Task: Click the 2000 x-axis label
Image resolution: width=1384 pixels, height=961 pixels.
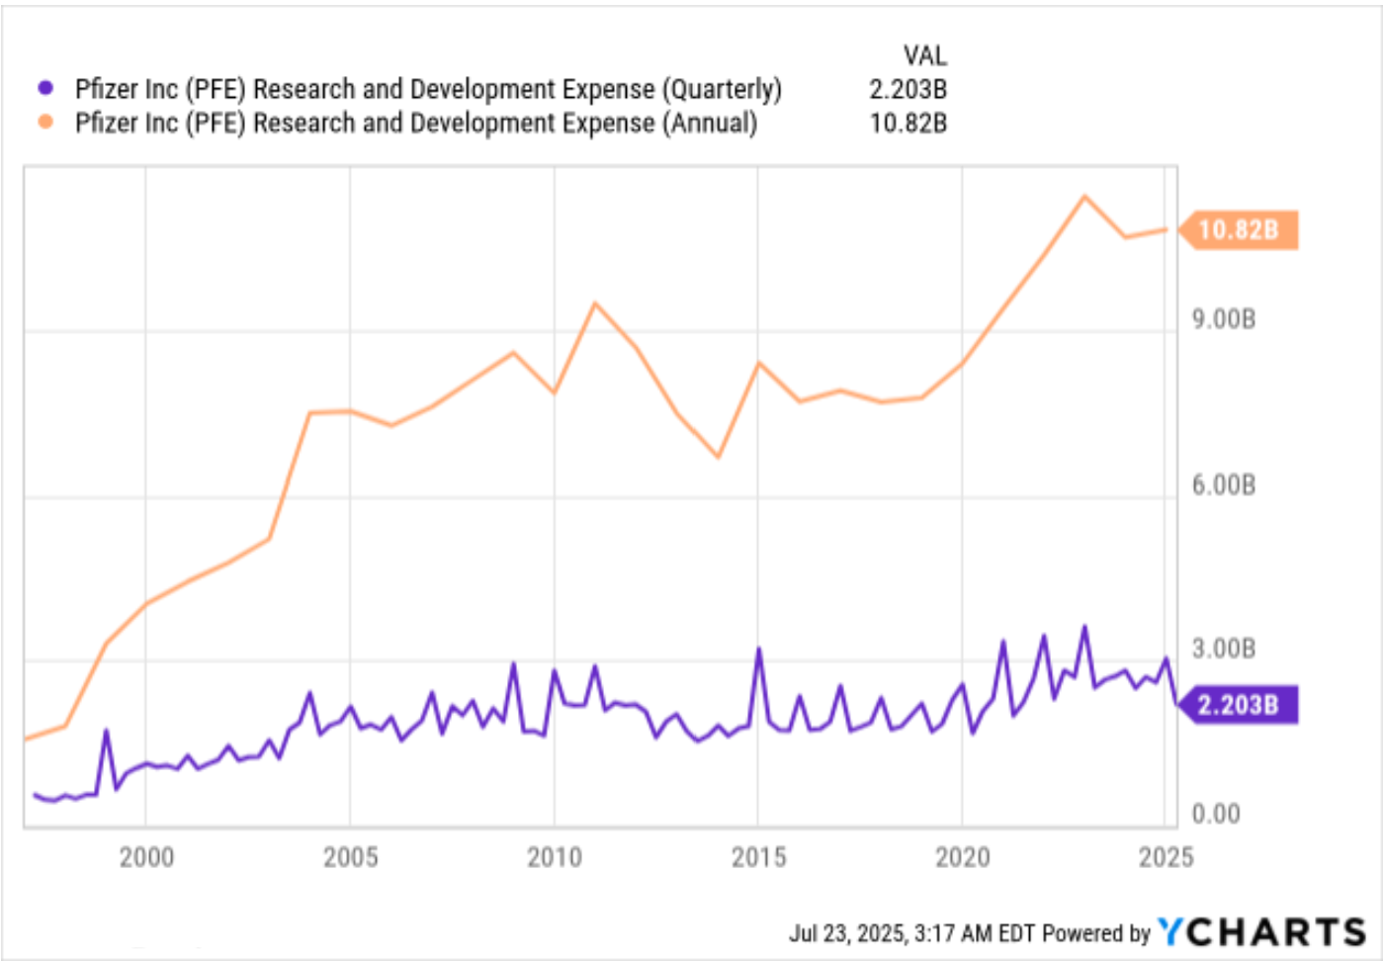Action: [x=146, y=857]
